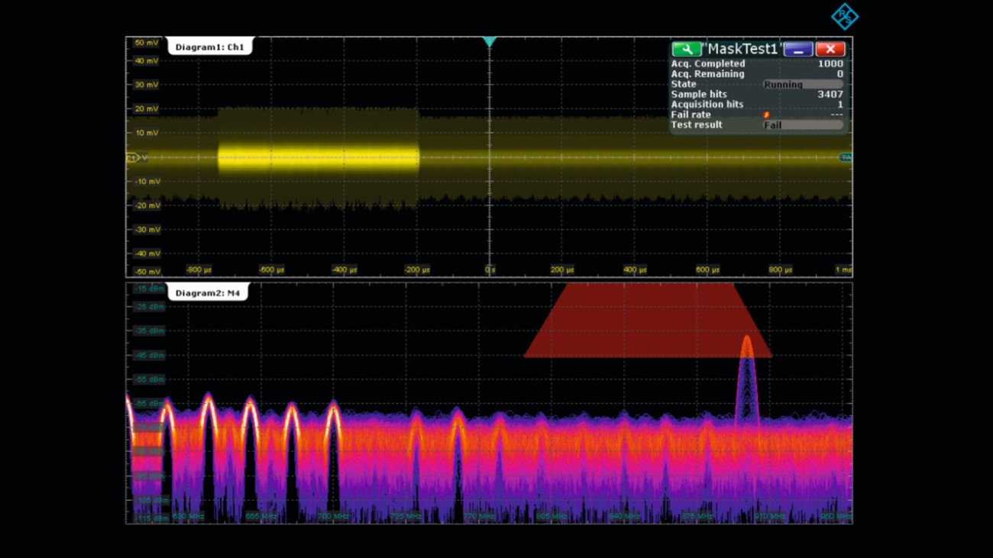Click the 910 MHz frequency axis label

(770, 517)
